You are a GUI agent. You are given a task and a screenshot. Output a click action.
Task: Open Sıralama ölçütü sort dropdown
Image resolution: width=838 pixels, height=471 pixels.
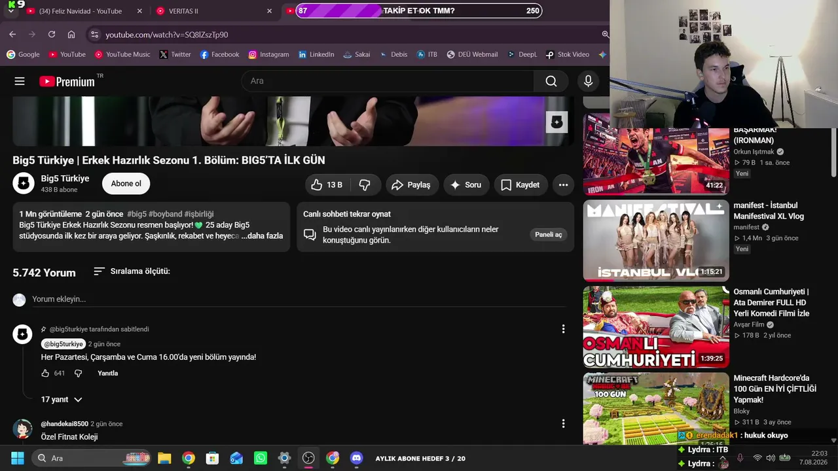click(132, 271)
